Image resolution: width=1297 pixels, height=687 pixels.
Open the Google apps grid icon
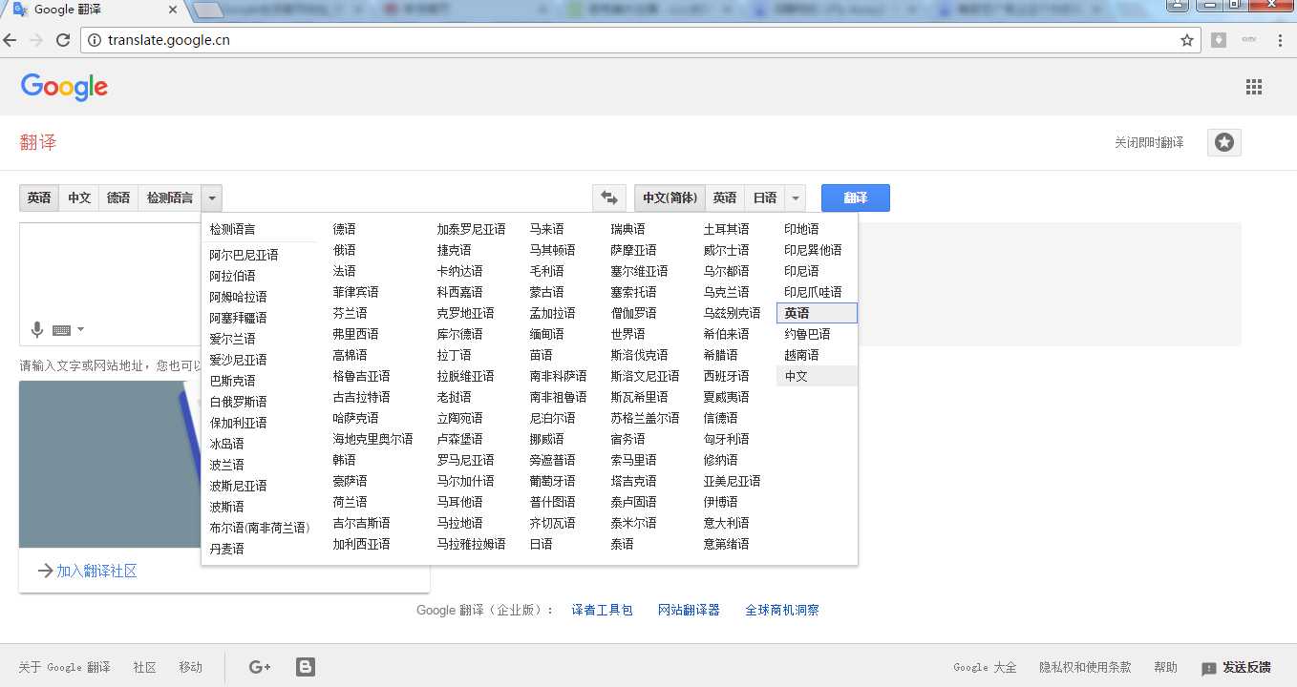click(x=1254, y=87)
